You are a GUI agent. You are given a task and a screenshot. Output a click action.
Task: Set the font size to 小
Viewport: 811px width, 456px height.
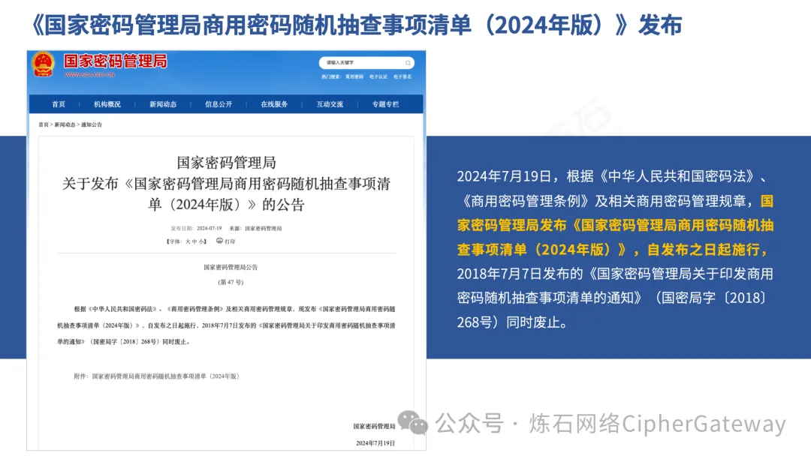203,241
